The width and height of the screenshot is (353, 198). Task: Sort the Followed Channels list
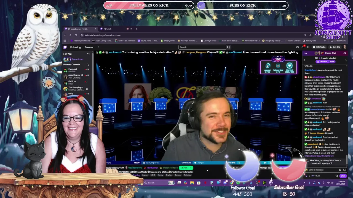tap(88, 65)
